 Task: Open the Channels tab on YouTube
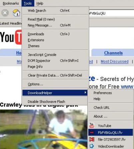(113, 53)
